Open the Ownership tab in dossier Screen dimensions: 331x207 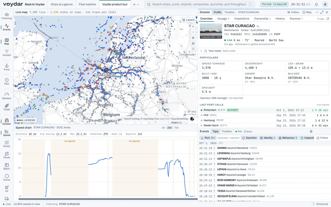click(262, 19)
